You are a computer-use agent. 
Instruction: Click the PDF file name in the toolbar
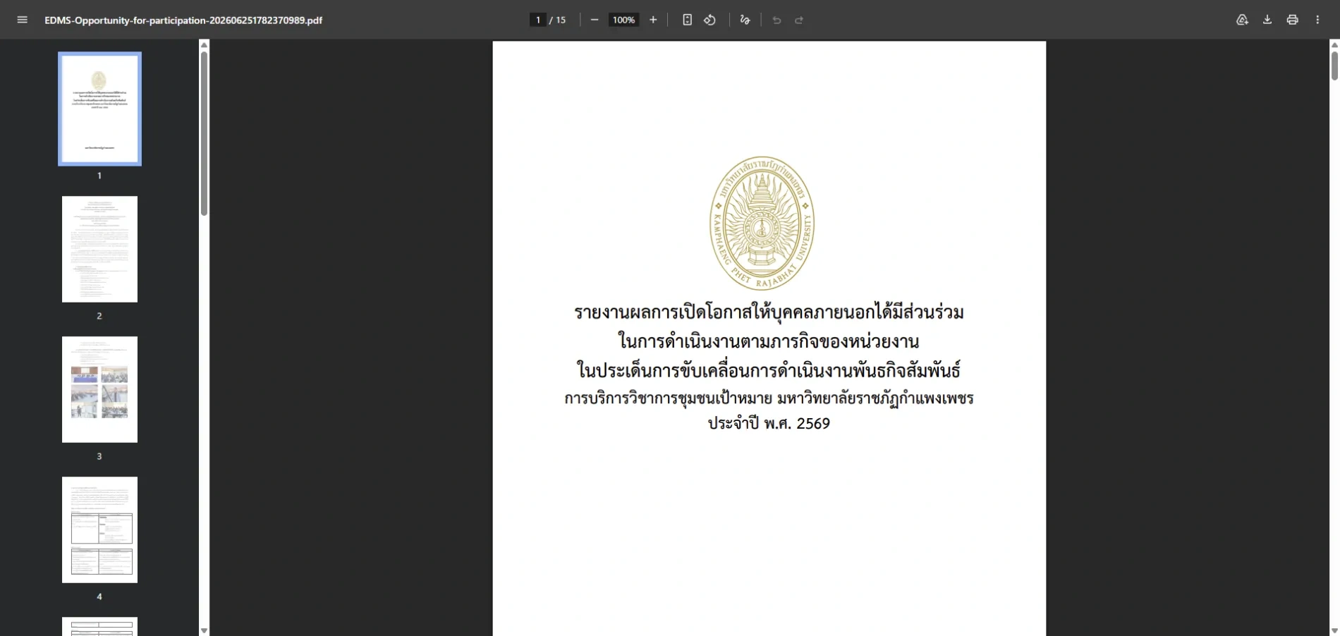[183, 20]
